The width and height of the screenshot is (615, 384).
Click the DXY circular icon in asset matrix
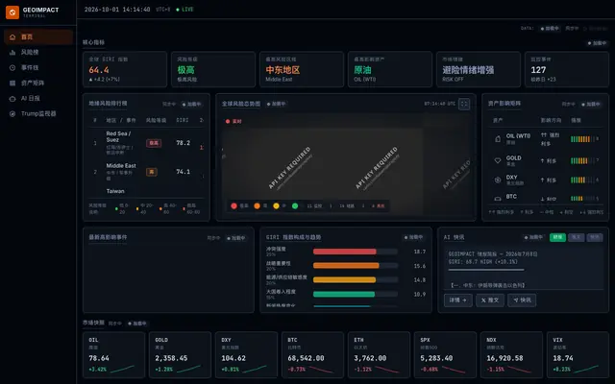point(498,180)
